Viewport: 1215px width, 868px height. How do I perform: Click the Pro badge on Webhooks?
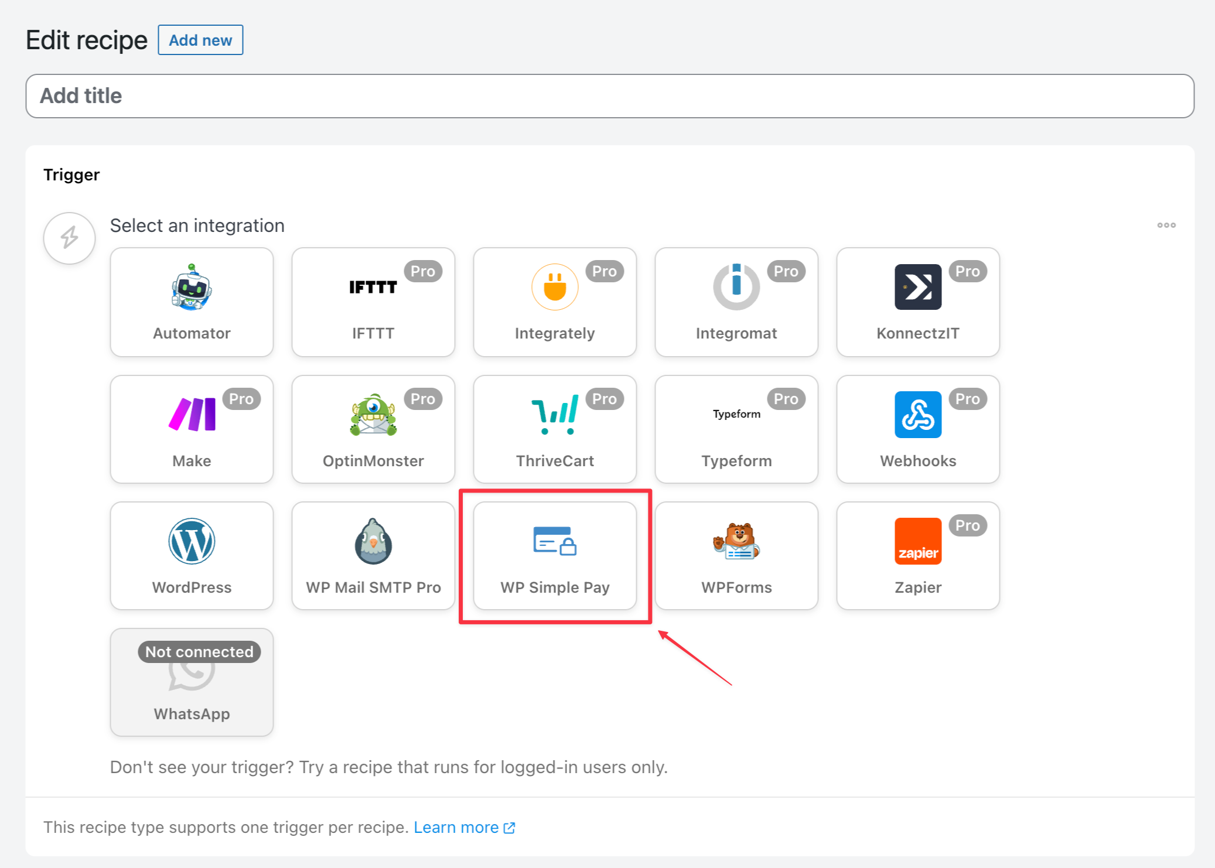(968, 399)
